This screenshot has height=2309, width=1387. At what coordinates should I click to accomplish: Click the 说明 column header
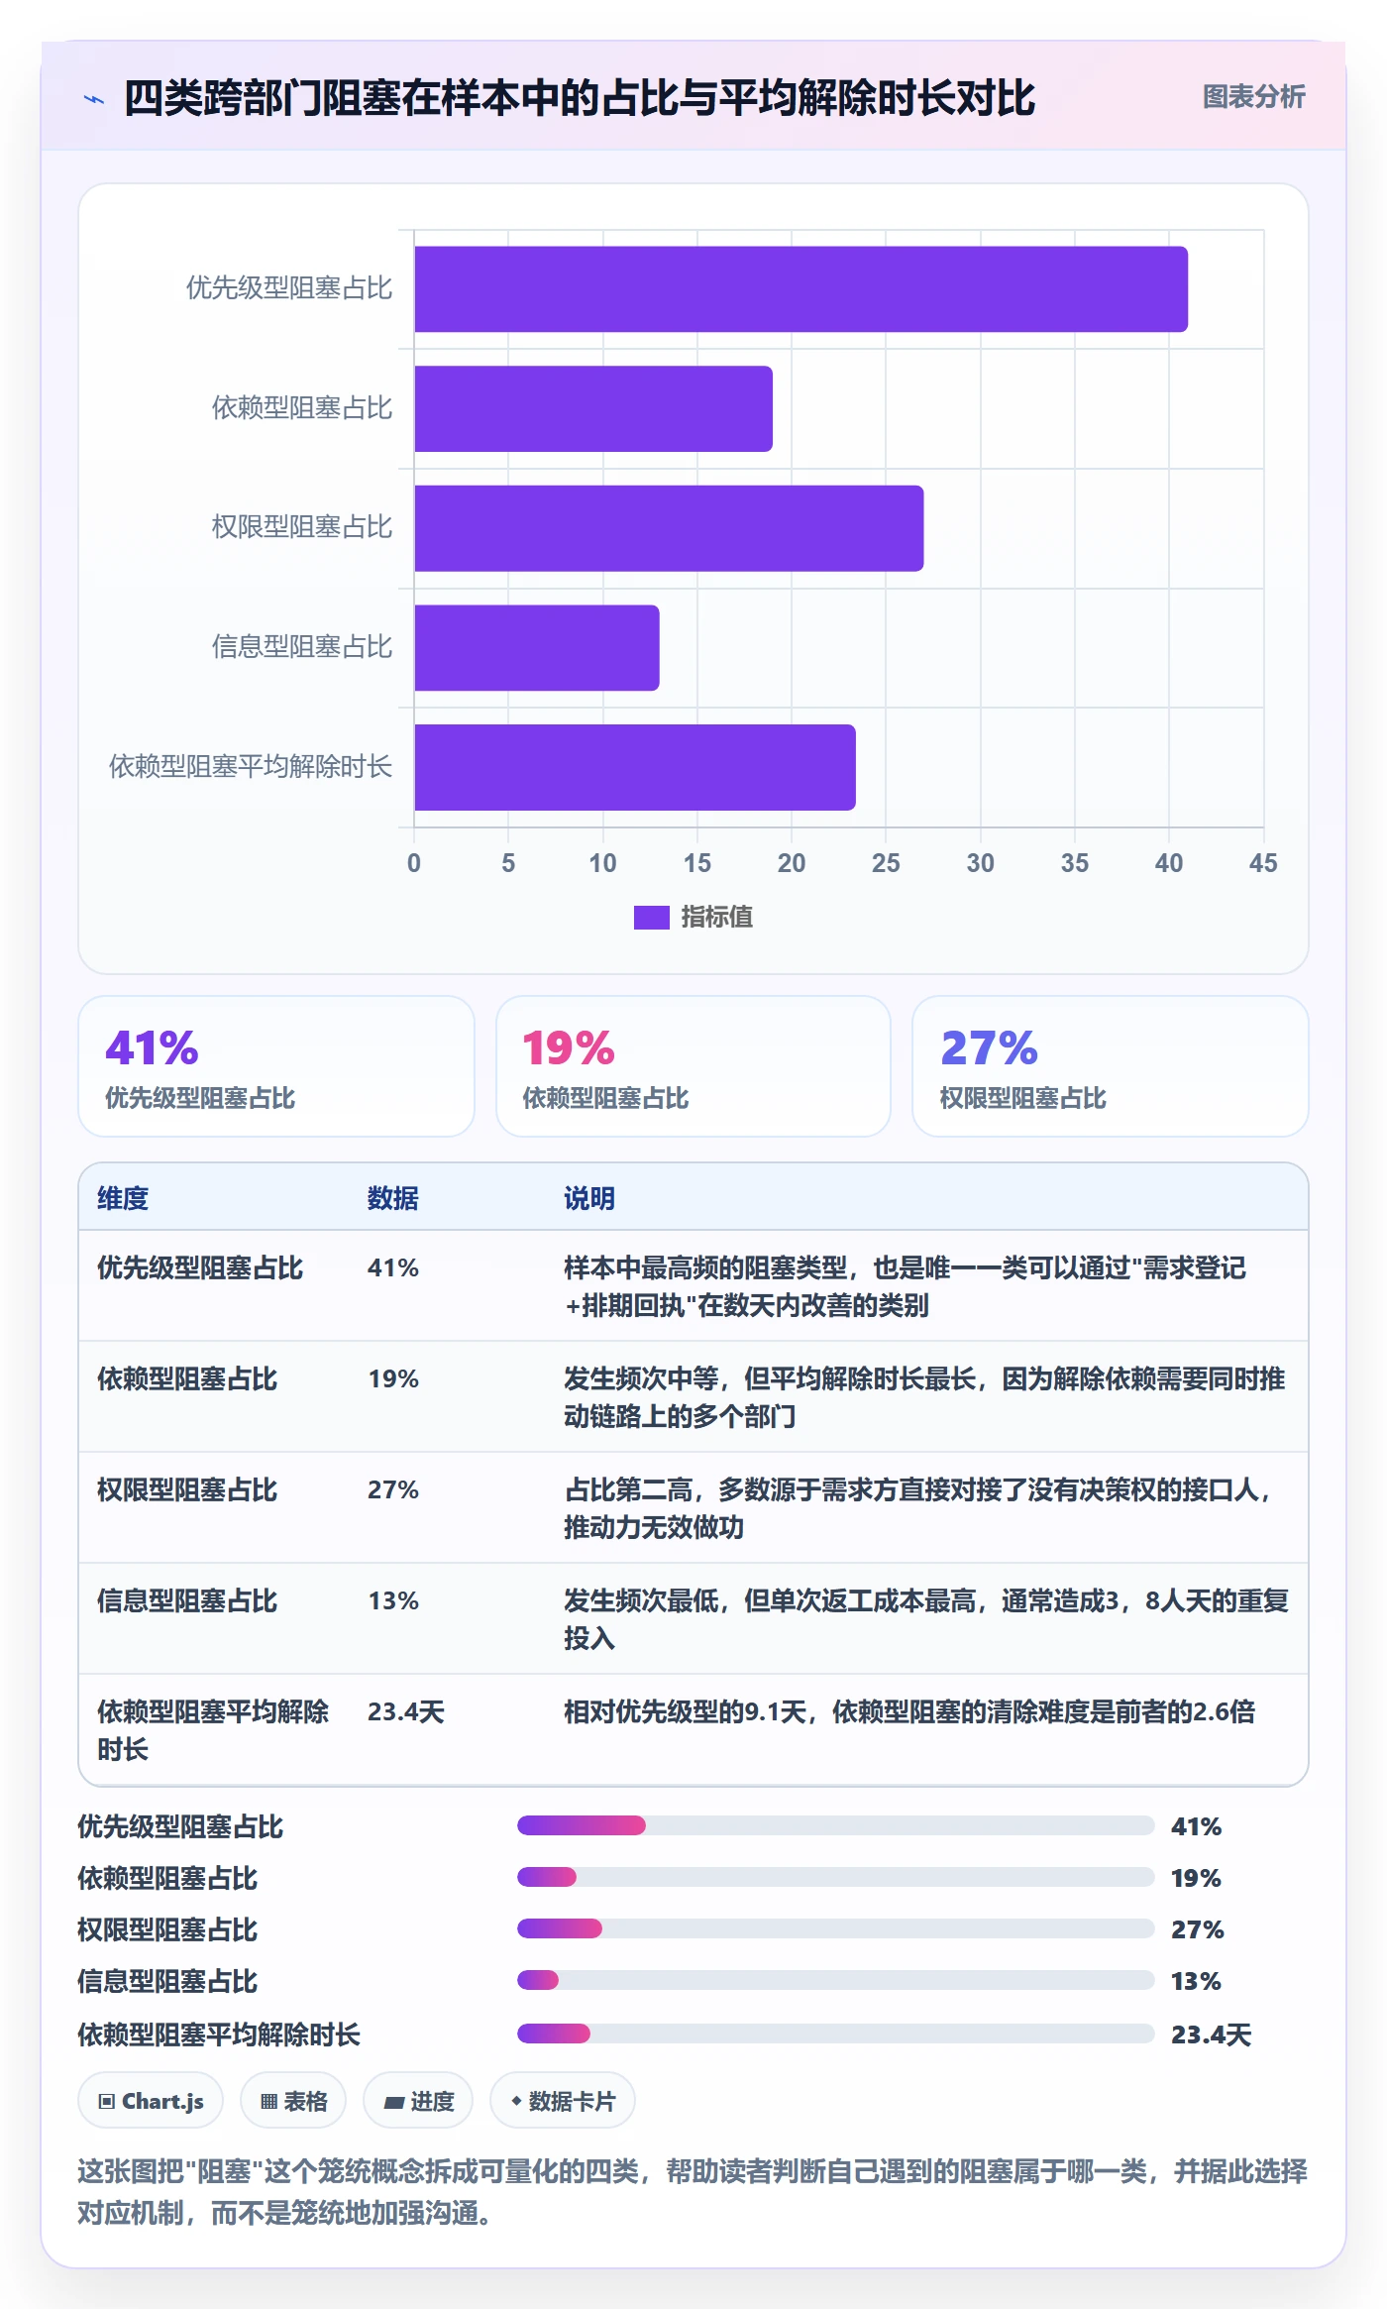coord(589,1198)
